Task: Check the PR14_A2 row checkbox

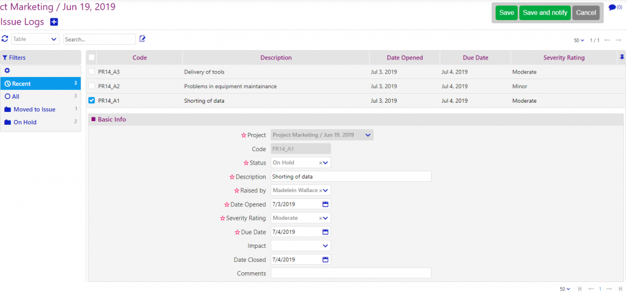Action: point(92,86)
